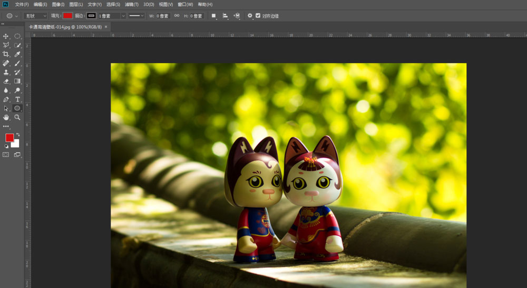Select the Zoom magnifier tool

(17, 117)
